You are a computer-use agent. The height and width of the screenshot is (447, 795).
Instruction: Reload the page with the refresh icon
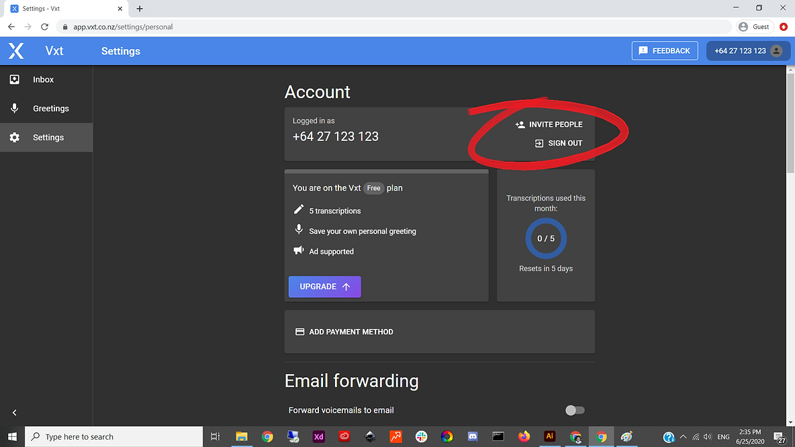pos(44,27)
